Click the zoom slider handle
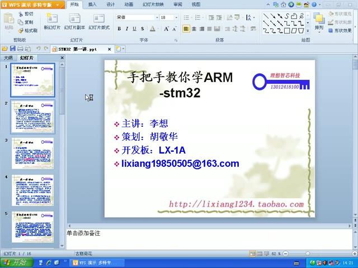Screen dimensions: 358x268 308,253
